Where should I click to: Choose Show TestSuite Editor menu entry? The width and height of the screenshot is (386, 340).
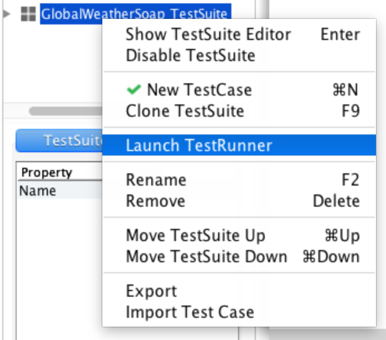click(239, 34)
